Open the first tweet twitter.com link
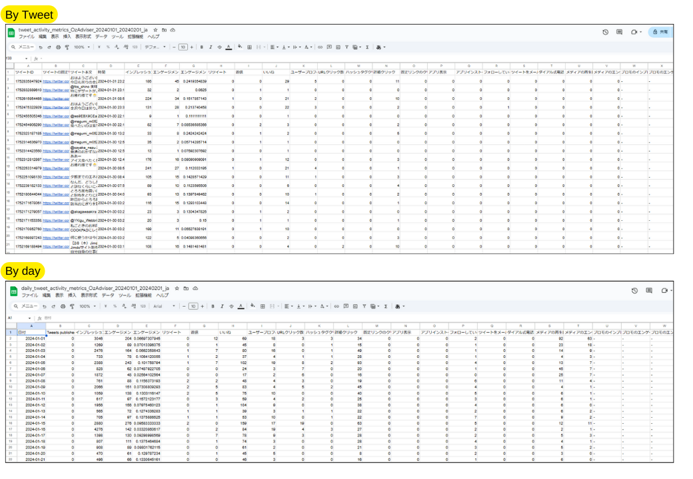The height and width of the screenshot is (479, 693). coord(56,81)
